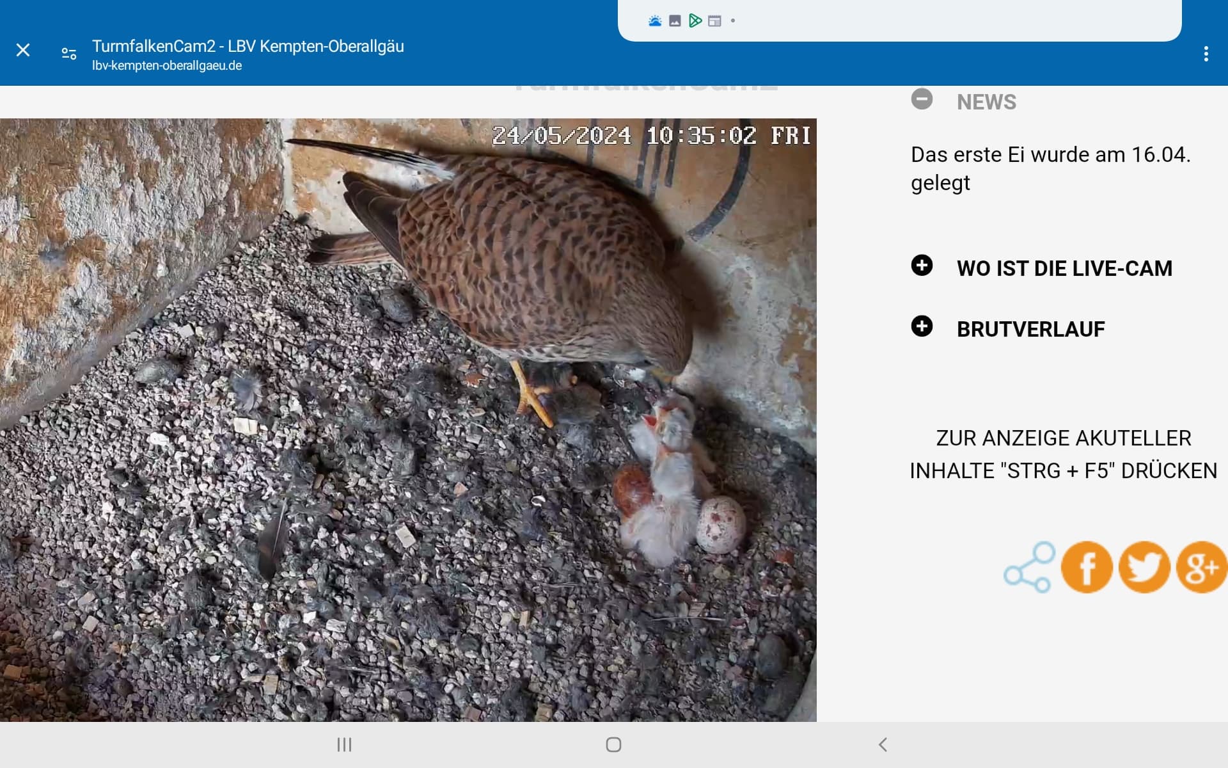Viewport: 1228px width, 768px height.
Task: Share page via Google Plus icon
Action: (x=1200, y=567)
